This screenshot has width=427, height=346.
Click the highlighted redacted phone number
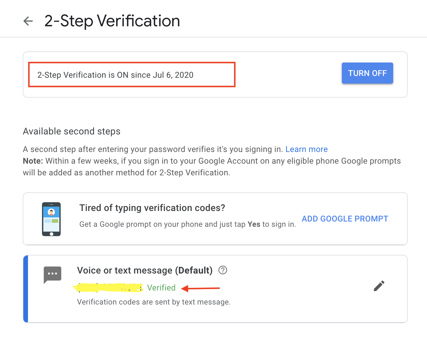pos(108,288)
